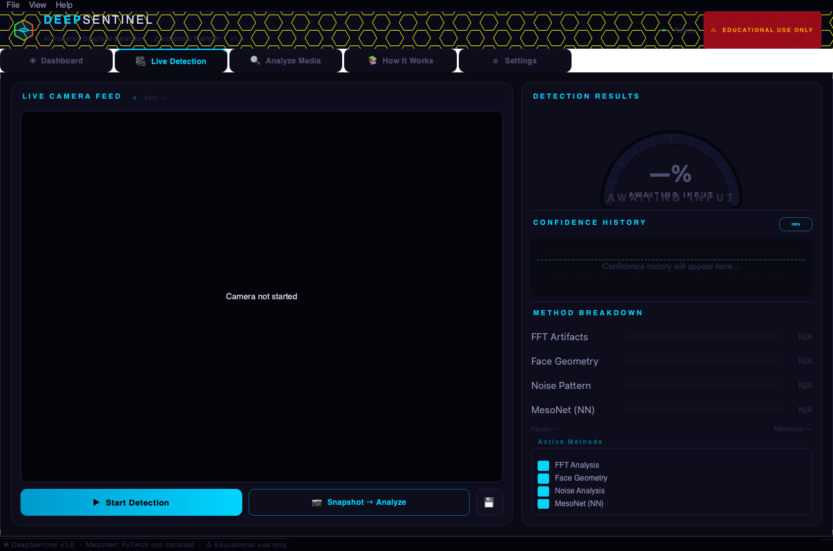The image size is (833, 551).
Task: Click the FPS indicator text
Action: click(156, 98)
